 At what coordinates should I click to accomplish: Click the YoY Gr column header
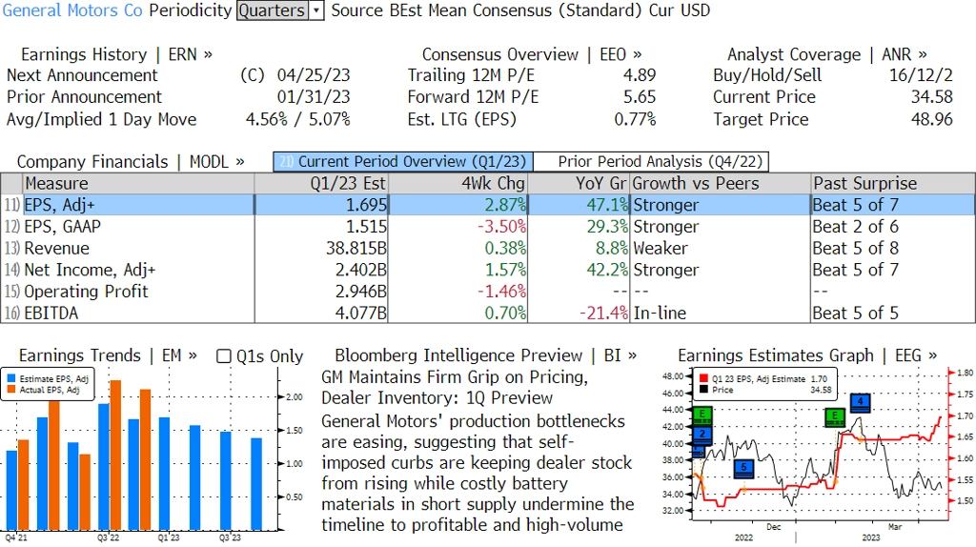coord(579,184)
